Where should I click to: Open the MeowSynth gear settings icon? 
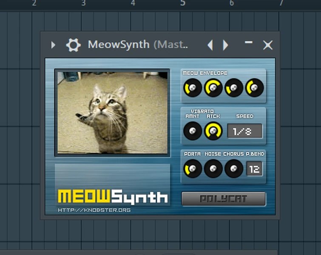73,45
